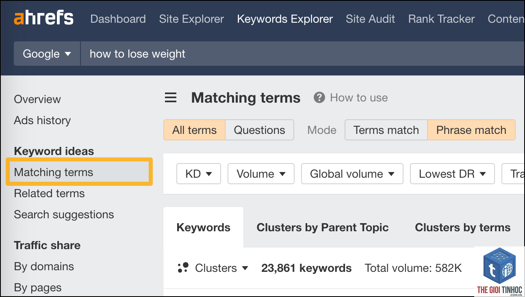Image resolution: width=525 pixels, height=297 pixels.
Task: Click the Clusters dots icon
Action: click(x=183, y=268)
